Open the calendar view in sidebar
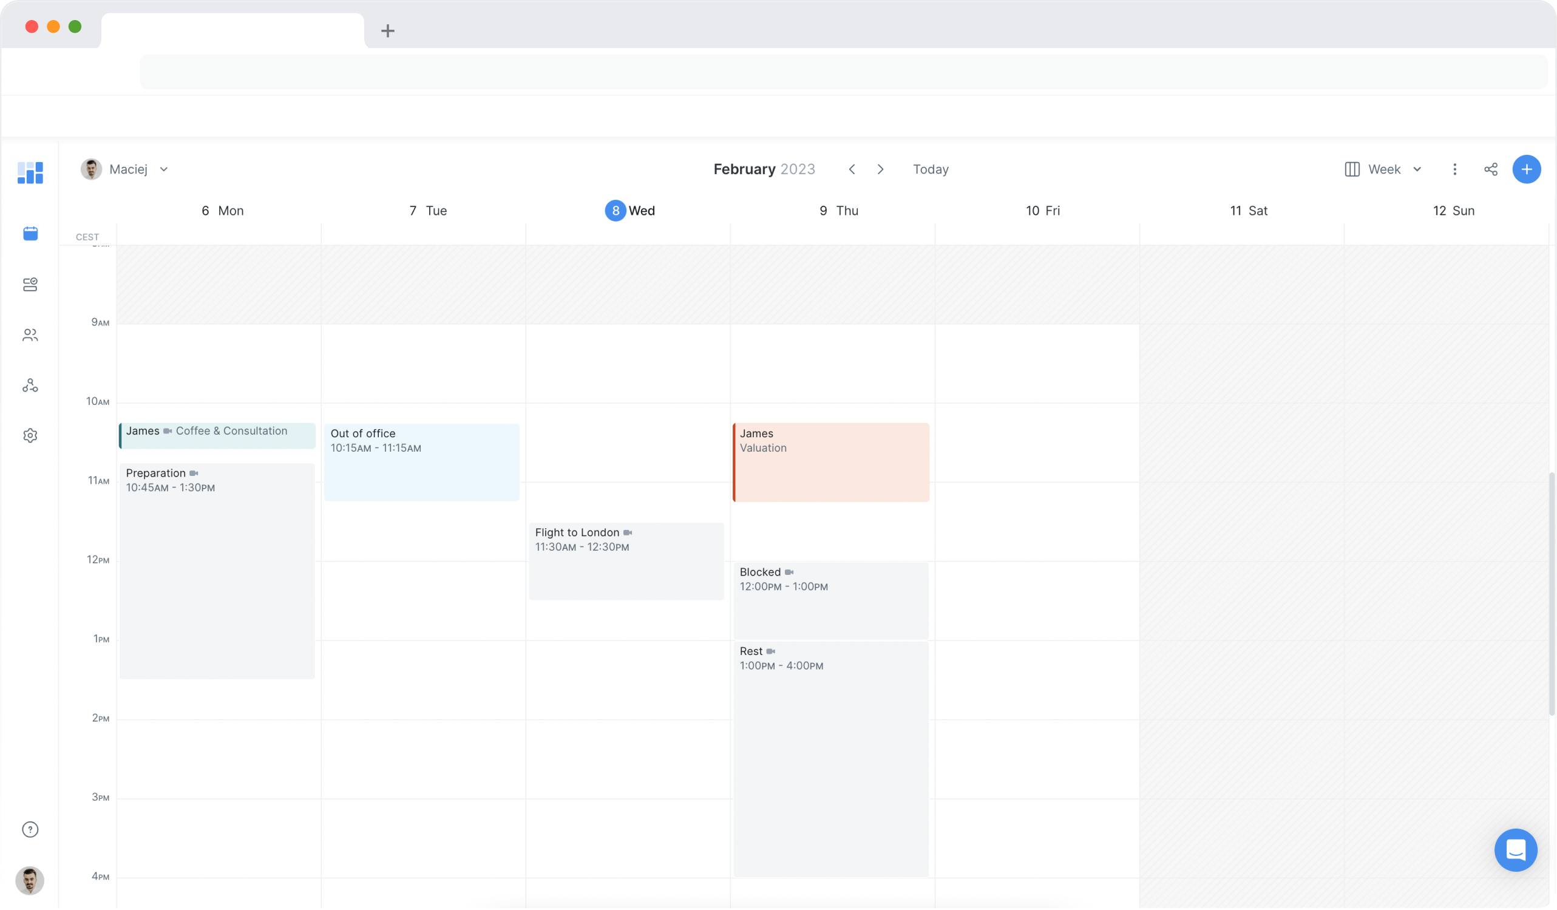Image resolution: width=1557 pixels, height=910 pixels. (30, 234)
